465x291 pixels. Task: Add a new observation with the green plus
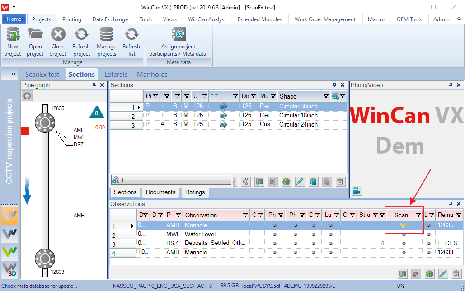coord(428,274)
